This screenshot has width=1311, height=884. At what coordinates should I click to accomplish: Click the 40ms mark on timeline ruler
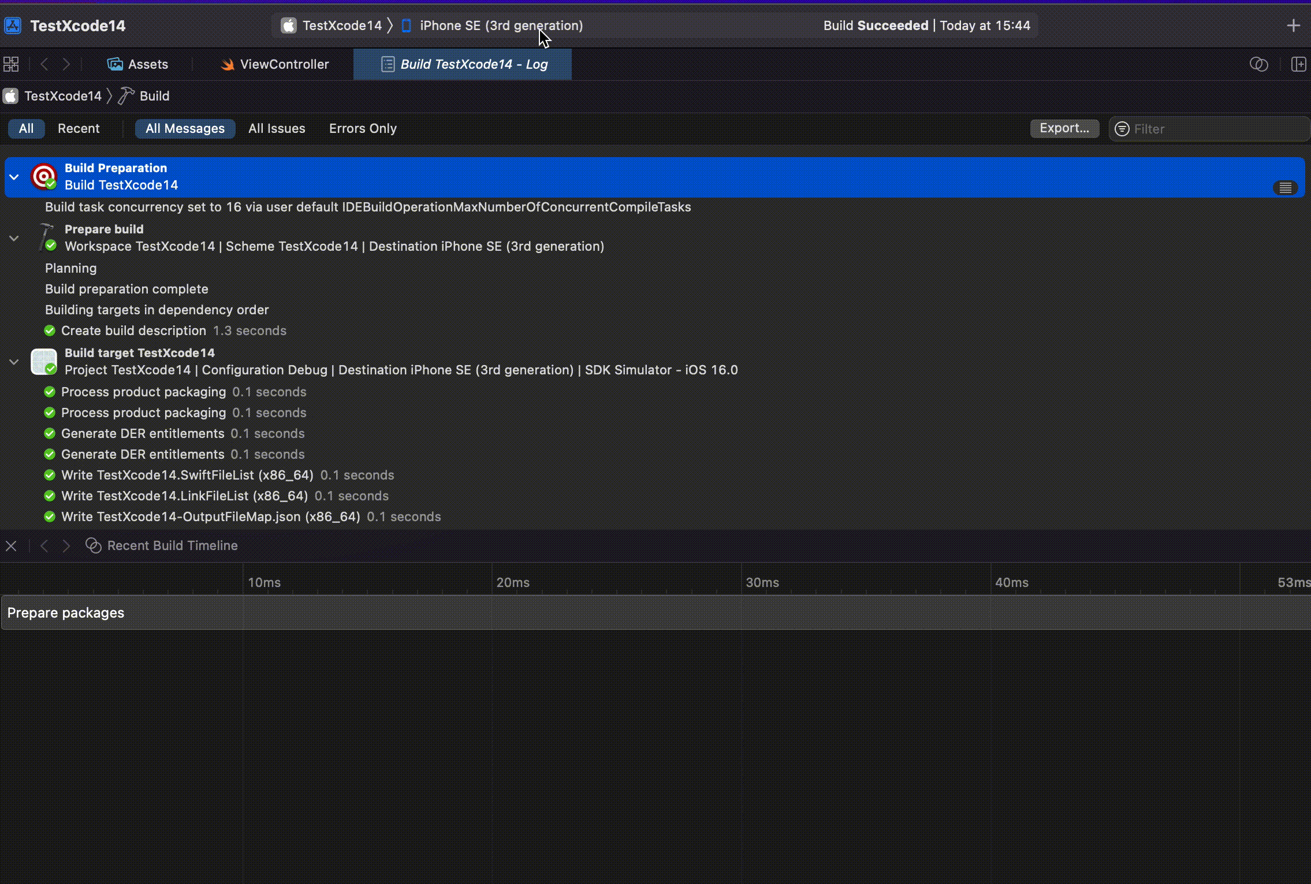click(x=1012, y=582)
